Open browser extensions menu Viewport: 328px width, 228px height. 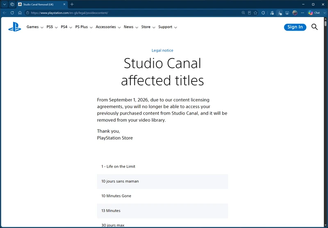263,13
